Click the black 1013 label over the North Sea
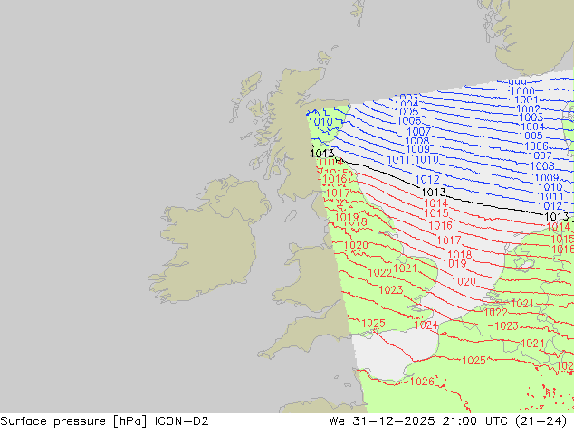The image size is (574, 443). 434,192
